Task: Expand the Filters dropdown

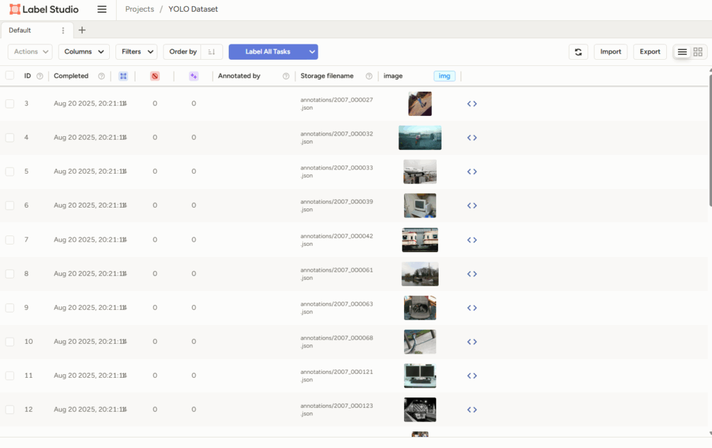Action: pyautogui.click(x=136, y=52)
